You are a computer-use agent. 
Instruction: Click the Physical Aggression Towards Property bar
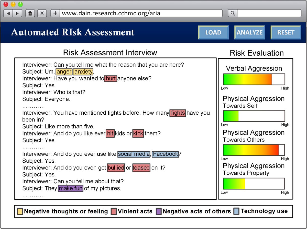pyautogui.click(x=254, y=184)
